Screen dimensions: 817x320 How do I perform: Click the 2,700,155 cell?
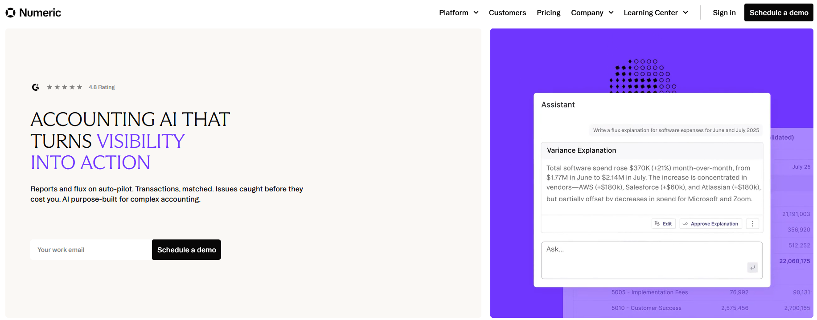tap(797, 308)
